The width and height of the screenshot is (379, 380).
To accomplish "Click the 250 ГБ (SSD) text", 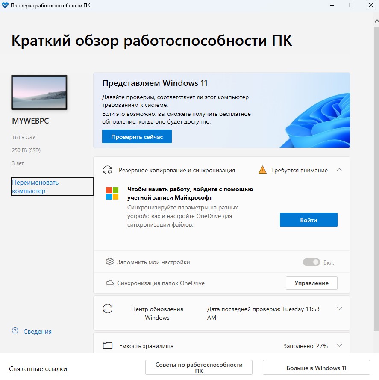I will [26, 150].
